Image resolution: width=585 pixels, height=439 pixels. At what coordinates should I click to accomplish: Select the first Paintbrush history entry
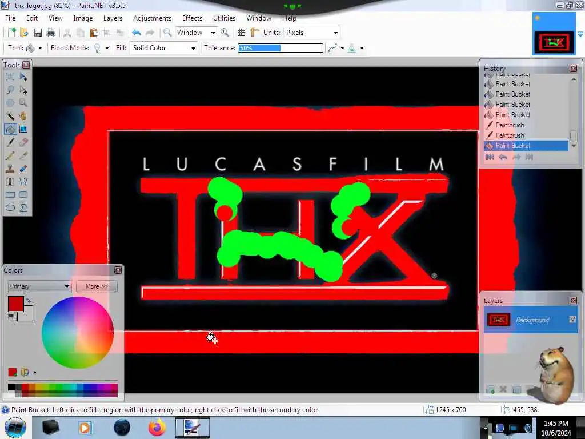click(526, 125)
